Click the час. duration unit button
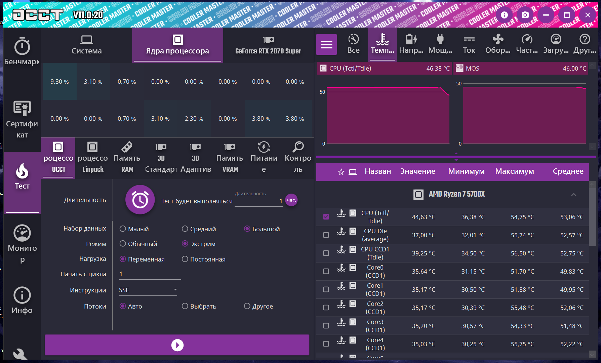Screen dimensions: 601x363 [x=291, y=200]
